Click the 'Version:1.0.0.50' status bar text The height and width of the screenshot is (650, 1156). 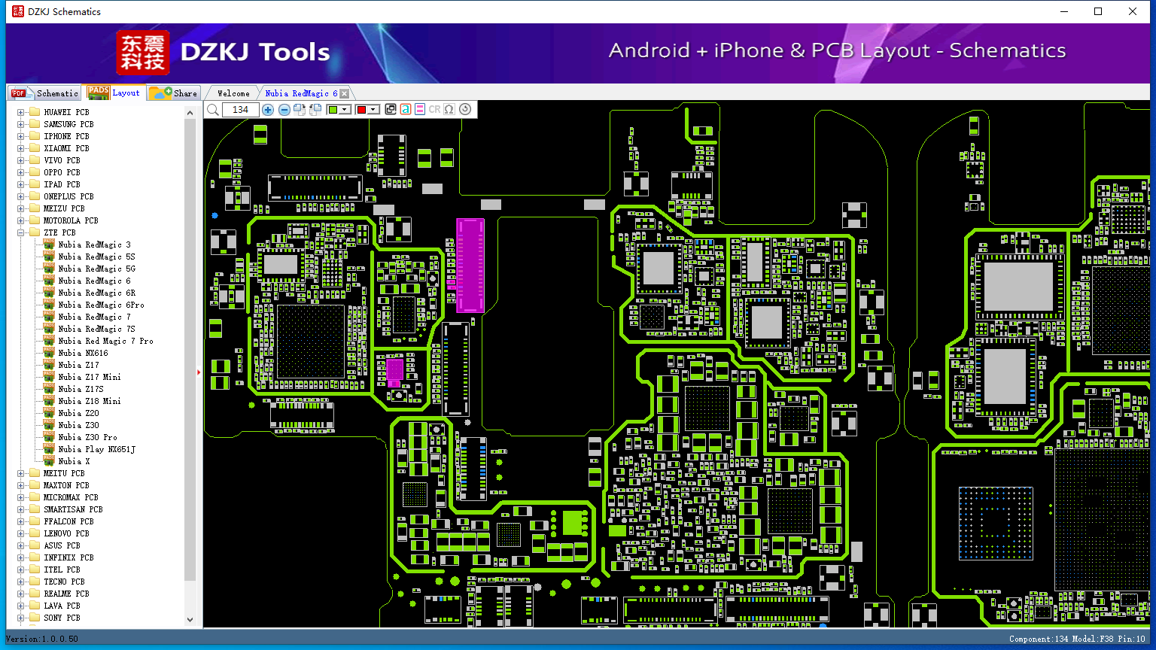click(42, 639)
